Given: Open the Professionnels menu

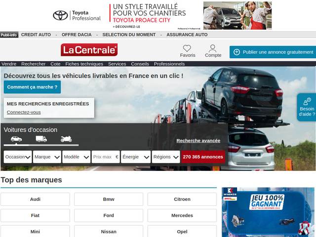Looking at the screenshot, I should [x=169, y=64].
